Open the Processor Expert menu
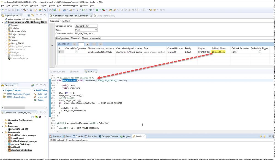The height and width of the screenshot is (160, 275). pos(70,5)
